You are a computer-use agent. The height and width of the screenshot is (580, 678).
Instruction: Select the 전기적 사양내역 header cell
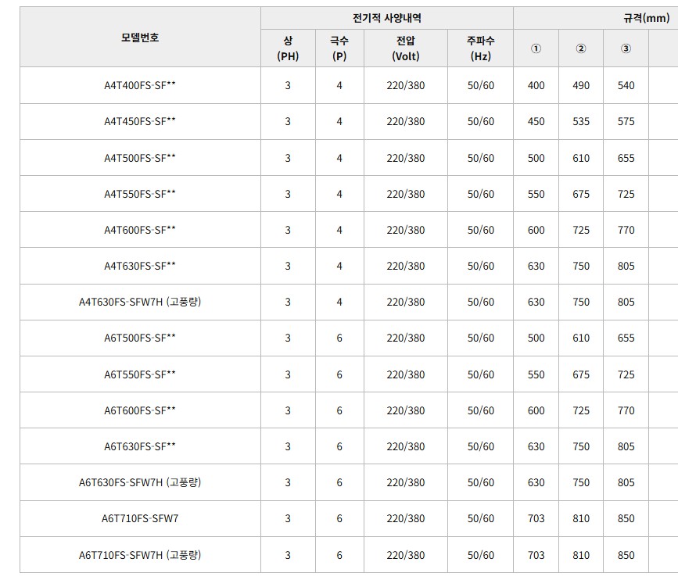[386, 18]
